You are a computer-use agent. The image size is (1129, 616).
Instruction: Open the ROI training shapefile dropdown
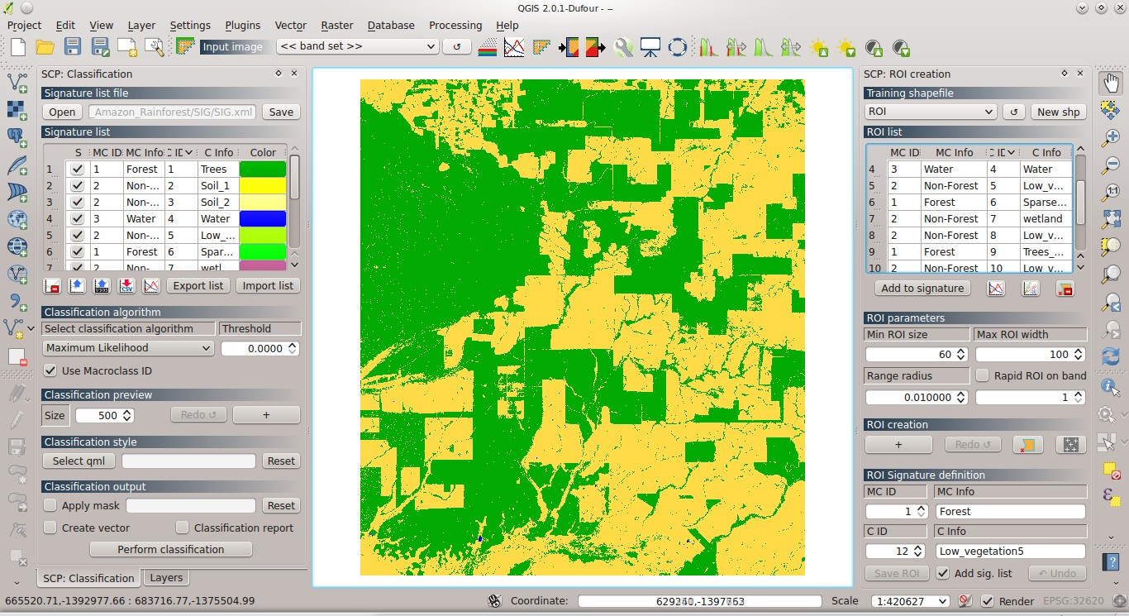pyautogui.click(x=930, y=111)
